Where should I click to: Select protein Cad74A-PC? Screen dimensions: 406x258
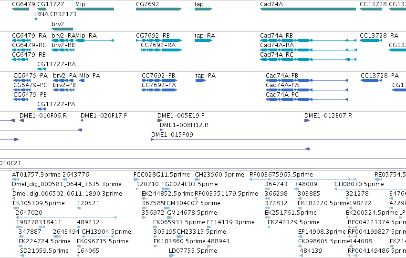tap(307, 99)
